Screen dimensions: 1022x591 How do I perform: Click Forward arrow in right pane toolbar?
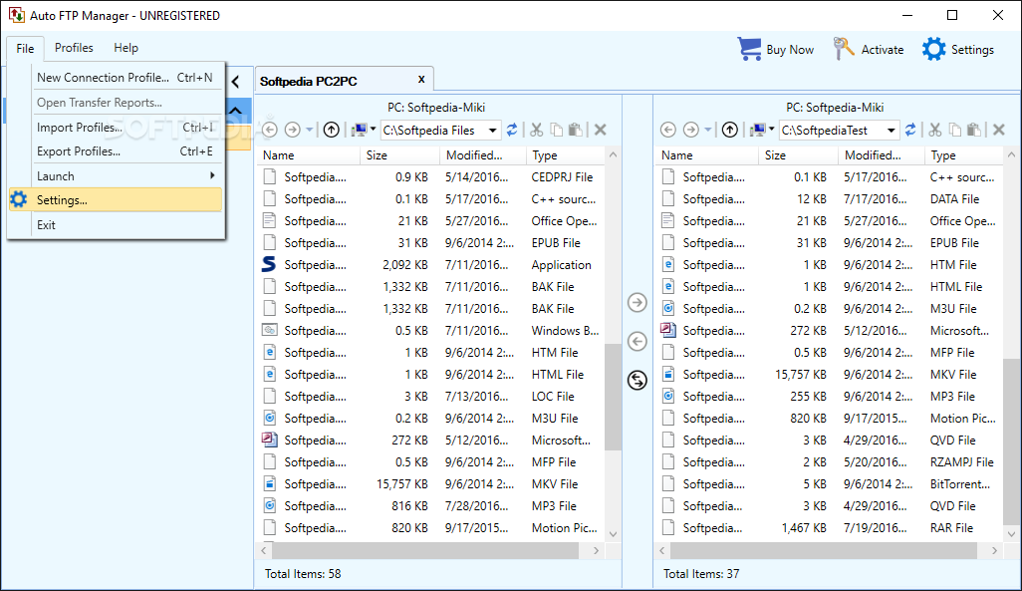(691, 130)
